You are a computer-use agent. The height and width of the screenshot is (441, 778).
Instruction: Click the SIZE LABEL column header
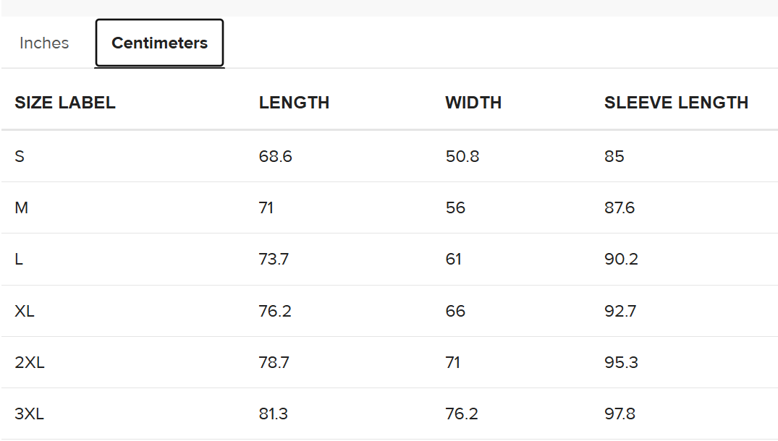[65, 103]
